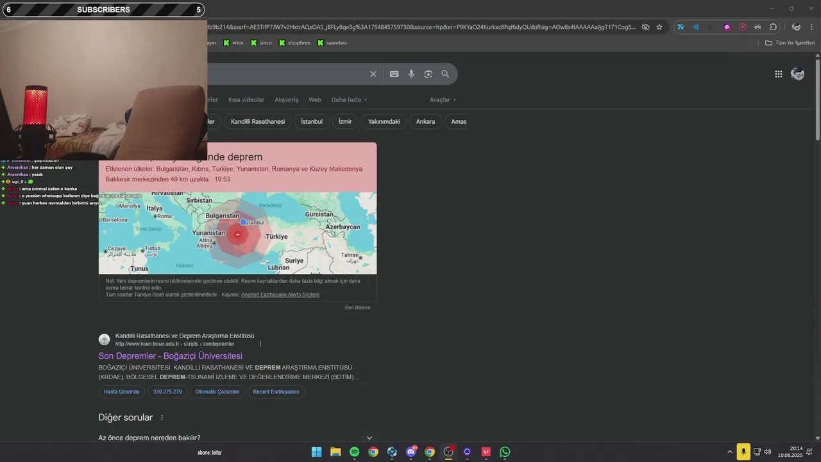The image size is (821, 462).
Task: Open the Chrome profile avatar in the toolbar
Action: [796, 27]
